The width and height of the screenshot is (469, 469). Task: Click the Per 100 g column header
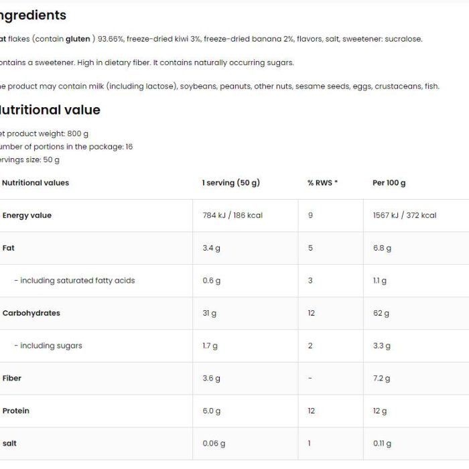click(x=389, y=183)
